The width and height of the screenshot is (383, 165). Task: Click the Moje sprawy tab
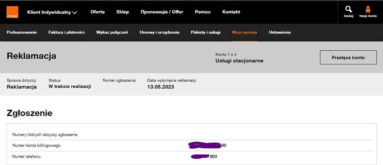245,32
